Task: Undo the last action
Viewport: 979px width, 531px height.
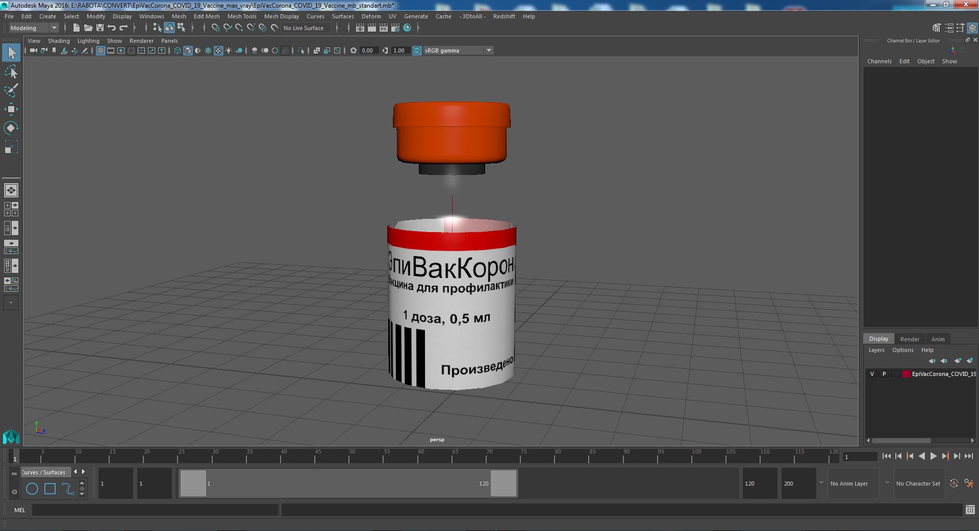Action: point(112,28)
